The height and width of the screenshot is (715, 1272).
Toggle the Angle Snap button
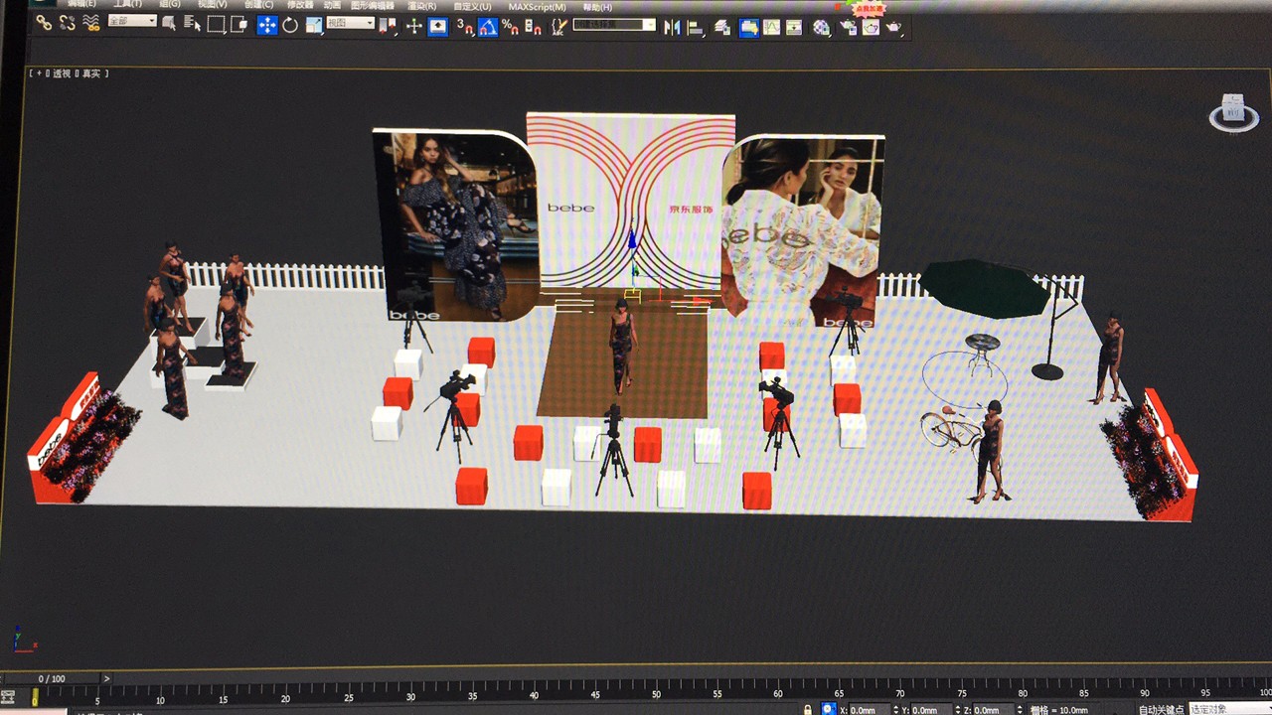pos(488,27)
